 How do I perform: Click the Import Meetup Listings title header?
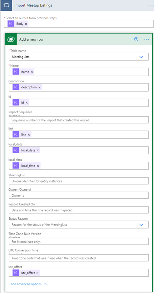(33, 5)
